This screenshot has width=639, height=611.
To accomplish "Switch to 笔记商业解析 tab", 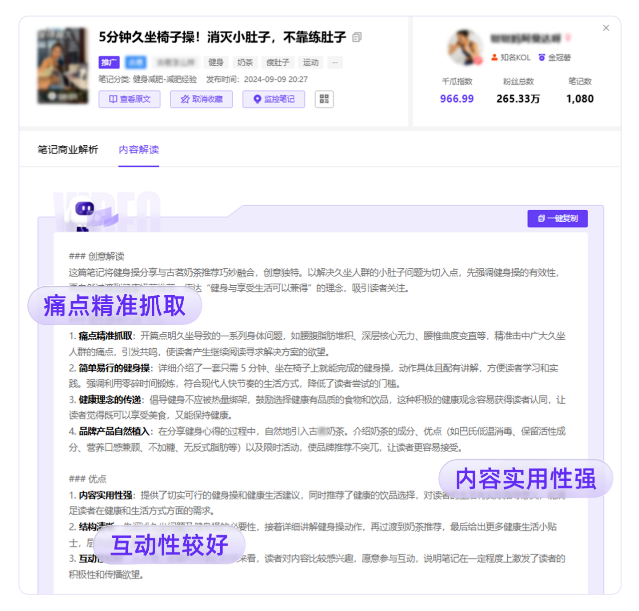I will click(68, 149).
